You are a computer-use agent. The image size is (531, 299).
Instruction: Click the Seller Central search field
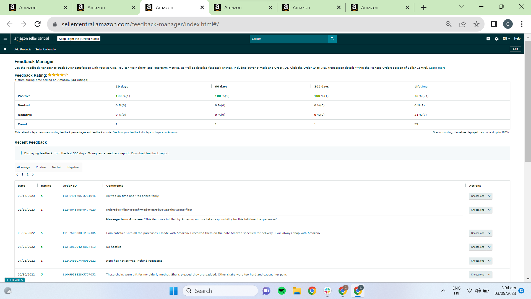click(289, 39)
